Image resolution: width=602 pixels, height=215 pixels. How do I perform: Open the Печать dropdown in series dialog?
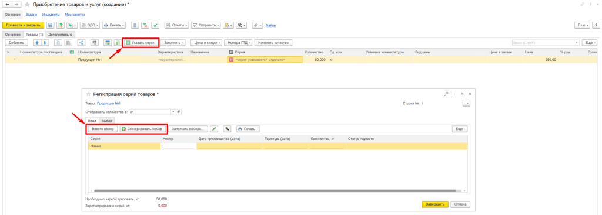[248, 129]
